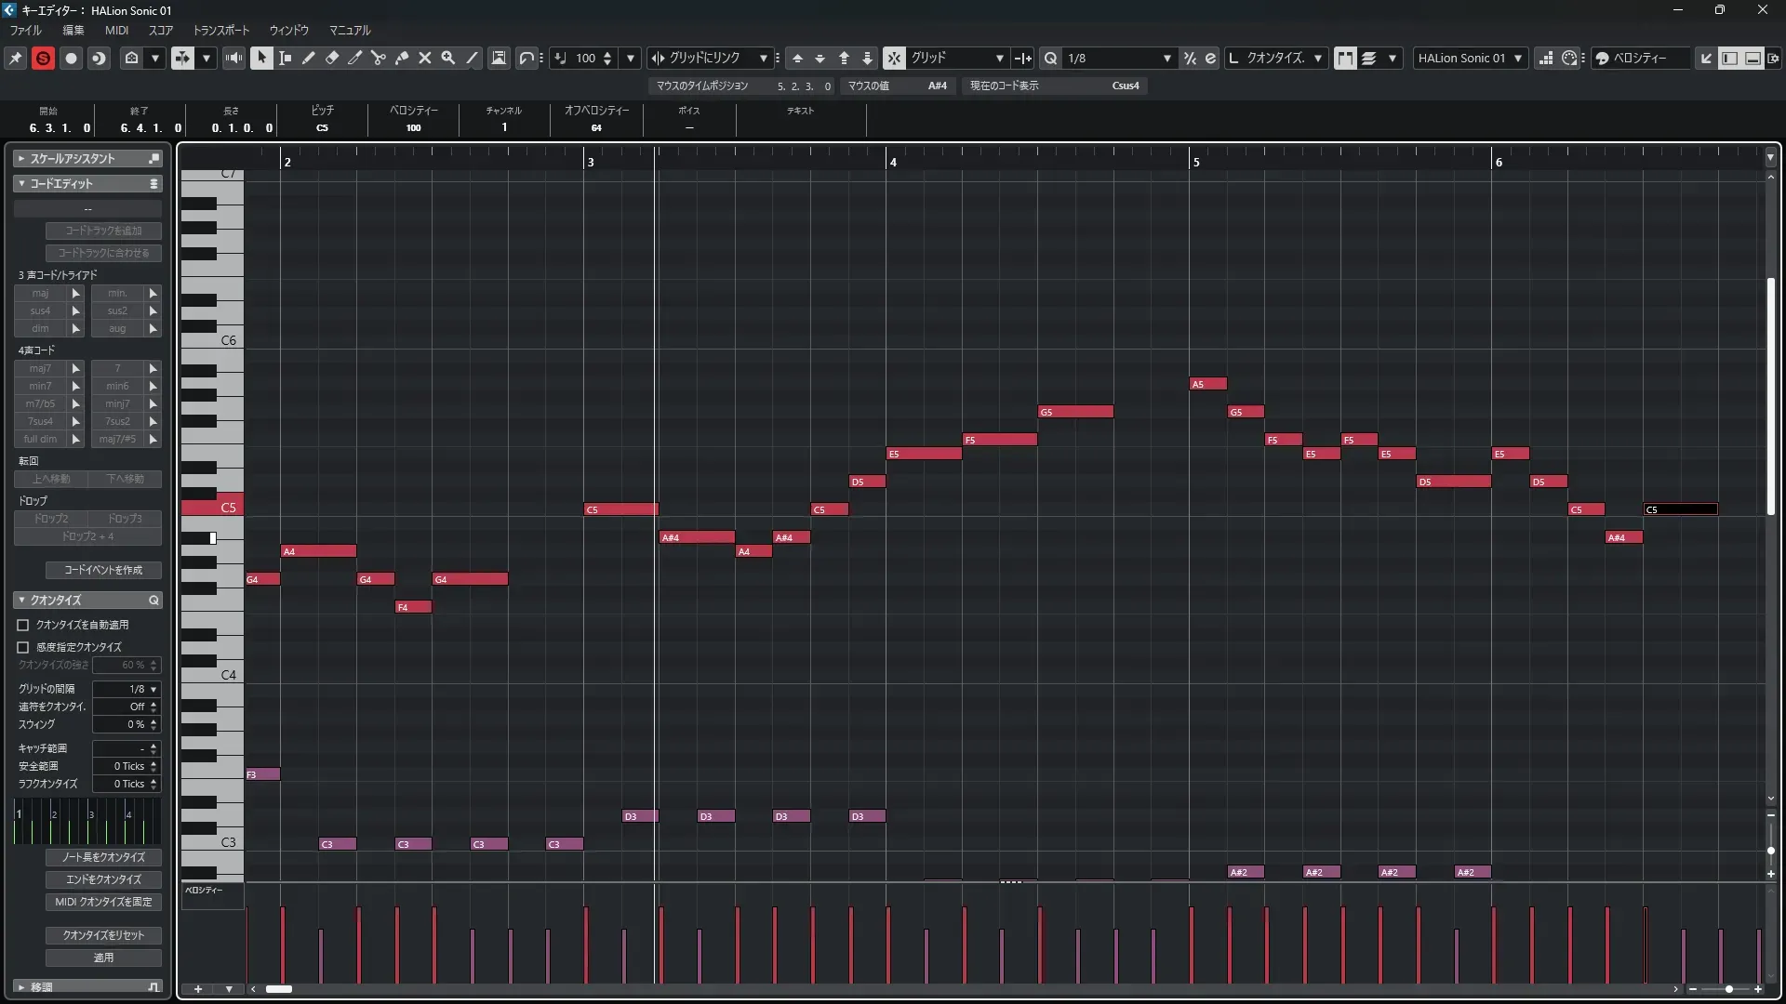Enable auto-apply quantize checkbox
Image resolution: width=1786 pixels, height=1004 pixels.
[23, 626]
